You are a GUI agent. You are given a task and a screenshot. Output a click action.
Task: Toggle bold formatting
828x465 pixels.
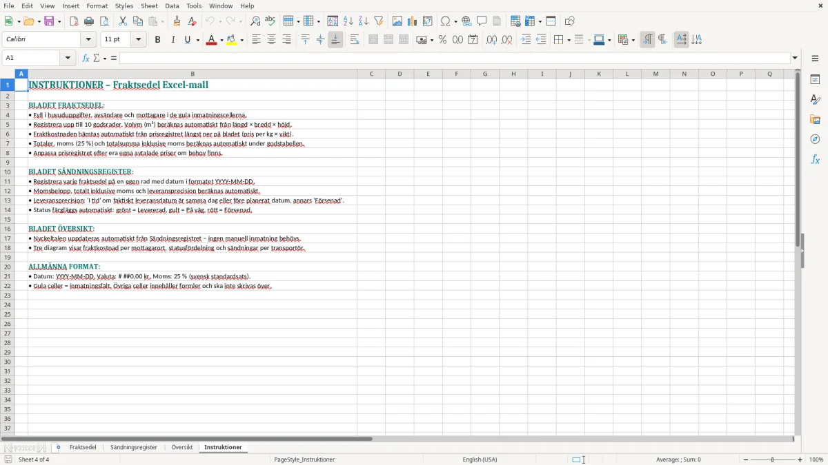coord(158,40)
